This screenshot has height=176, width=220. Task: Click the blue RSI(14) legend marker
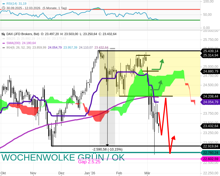click(x=3, y=4)
